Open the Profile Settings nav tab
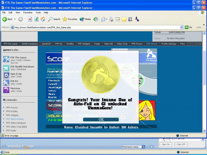This screenshot has height=155, width=207. pos(169,44)
